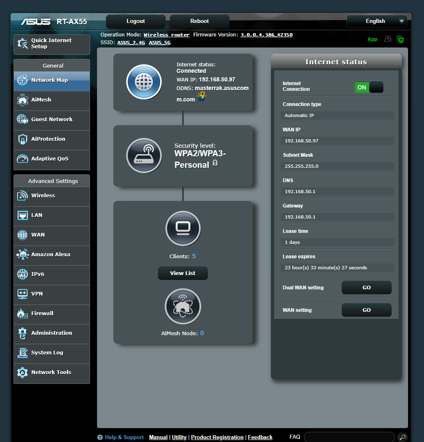Screen dimensions: 424x442
Task: Open the AiMesh menu item
Action: (52, 101)
